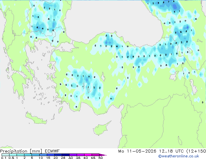Click the "35" legend scale label
The width and height of the screenshot is (206, 159).
78,158
